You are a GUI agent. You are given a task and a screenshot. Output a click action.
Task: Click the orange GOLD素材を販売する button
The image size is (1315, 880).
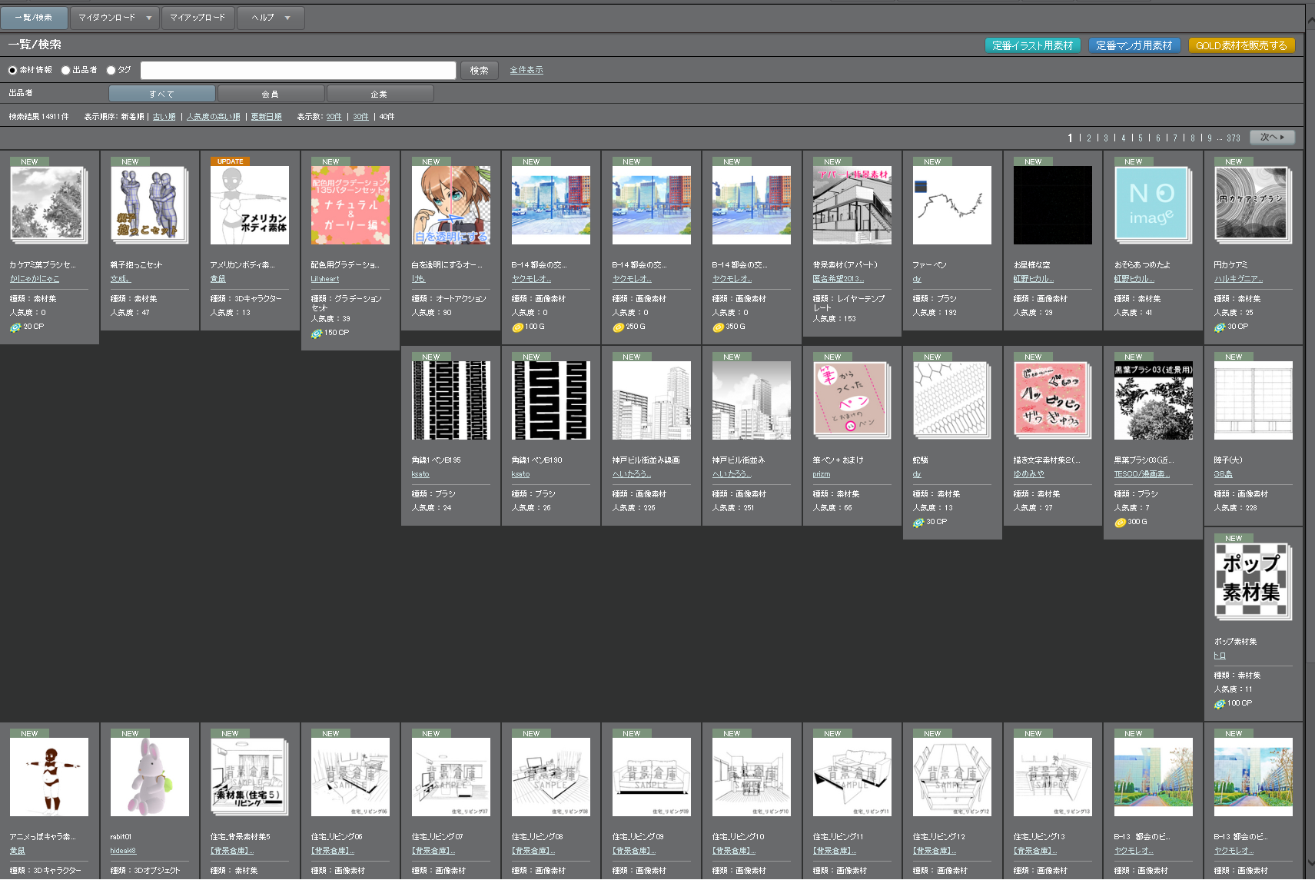click(1241, 46)
